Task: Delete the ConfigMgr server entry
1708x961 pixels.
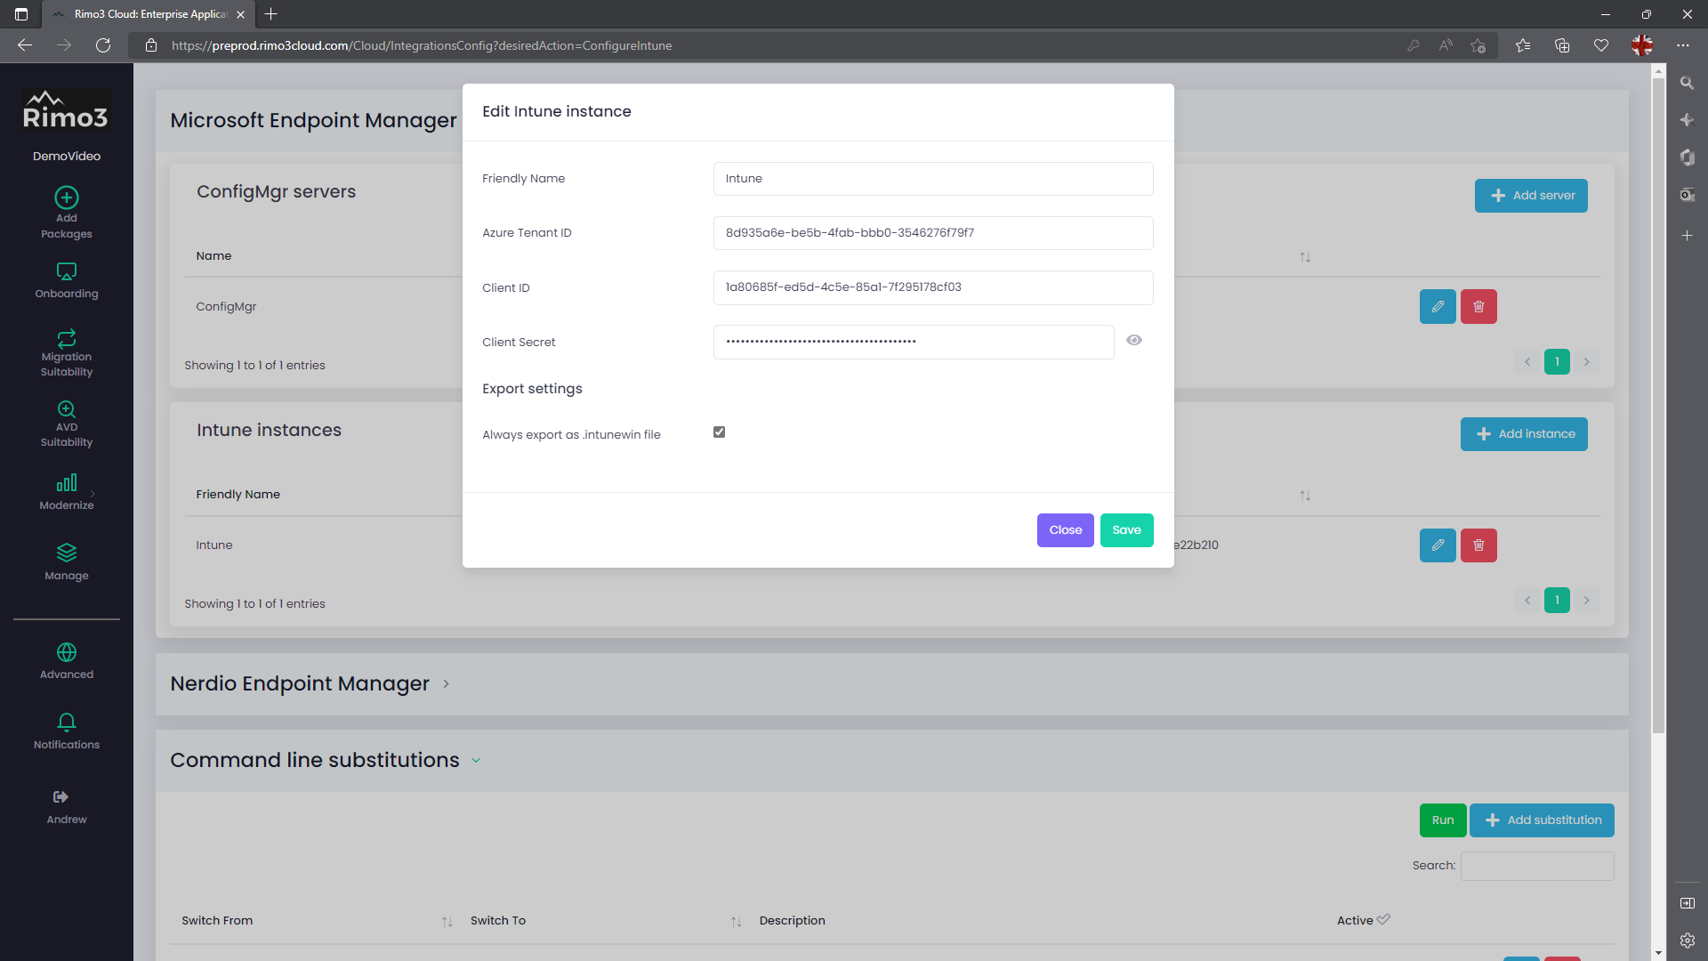Action: tap(1478, 307)
